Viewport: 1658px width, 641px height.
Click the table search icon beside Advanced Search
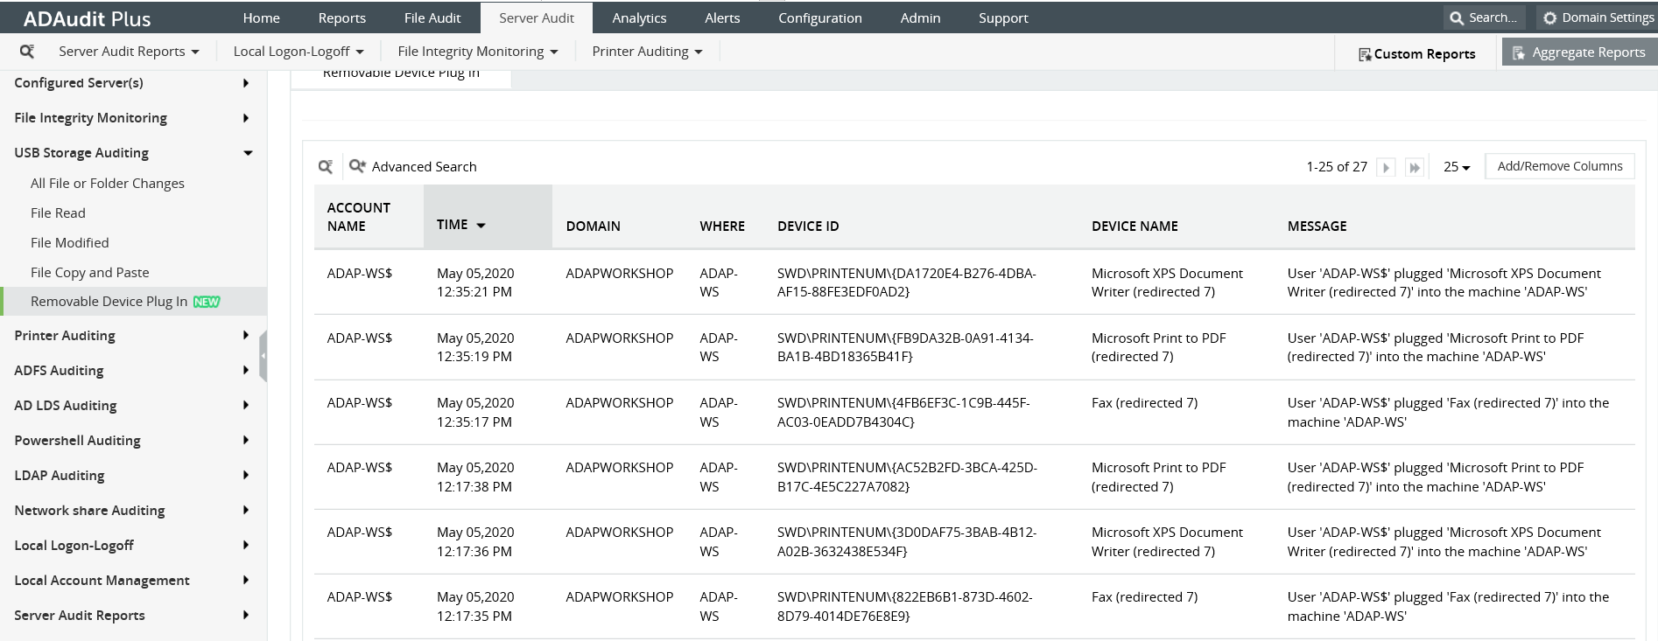click(x=325, y=167)
